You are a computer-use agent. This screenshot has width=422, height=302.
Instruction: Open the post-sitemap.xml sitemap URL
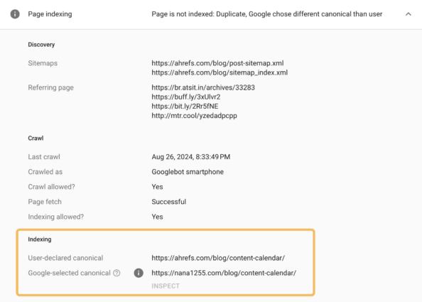pos(217,63)
